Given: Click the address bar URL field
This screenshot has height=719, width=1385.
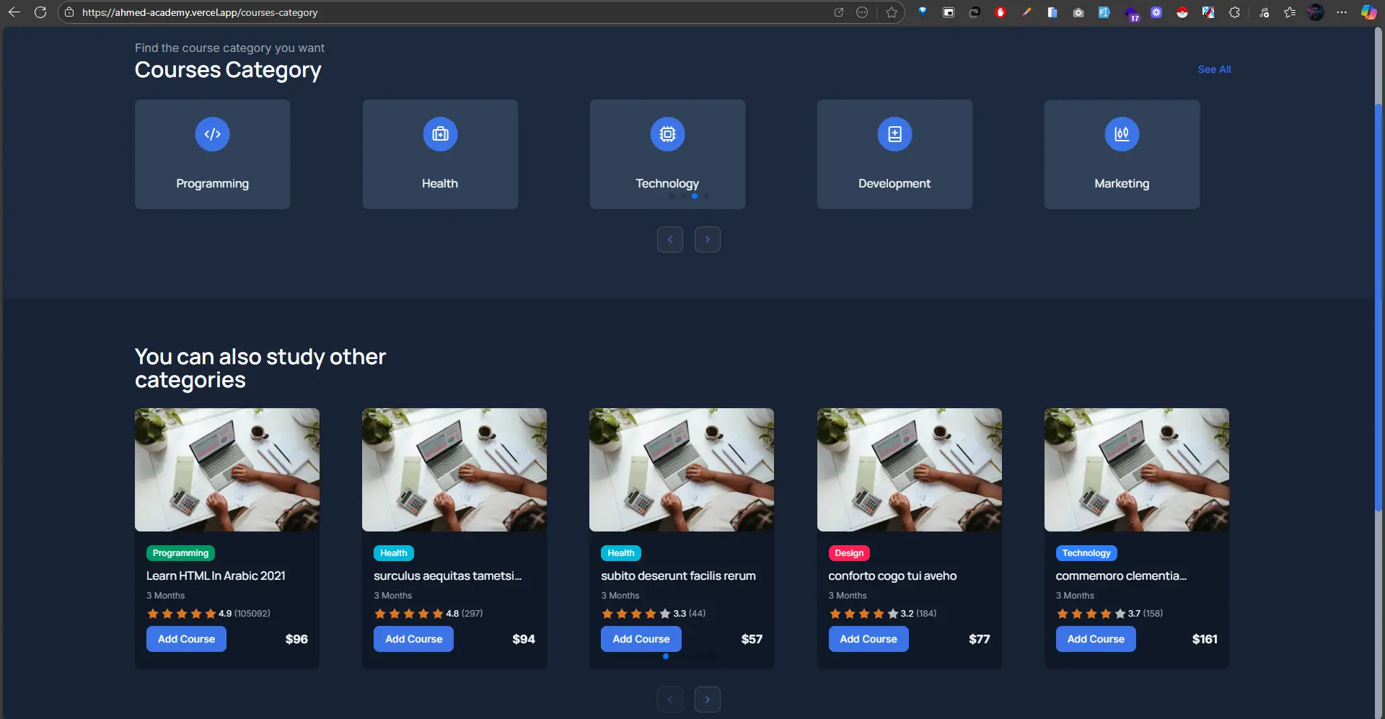Looking at the screenshot, I should (x=454, y=12).
